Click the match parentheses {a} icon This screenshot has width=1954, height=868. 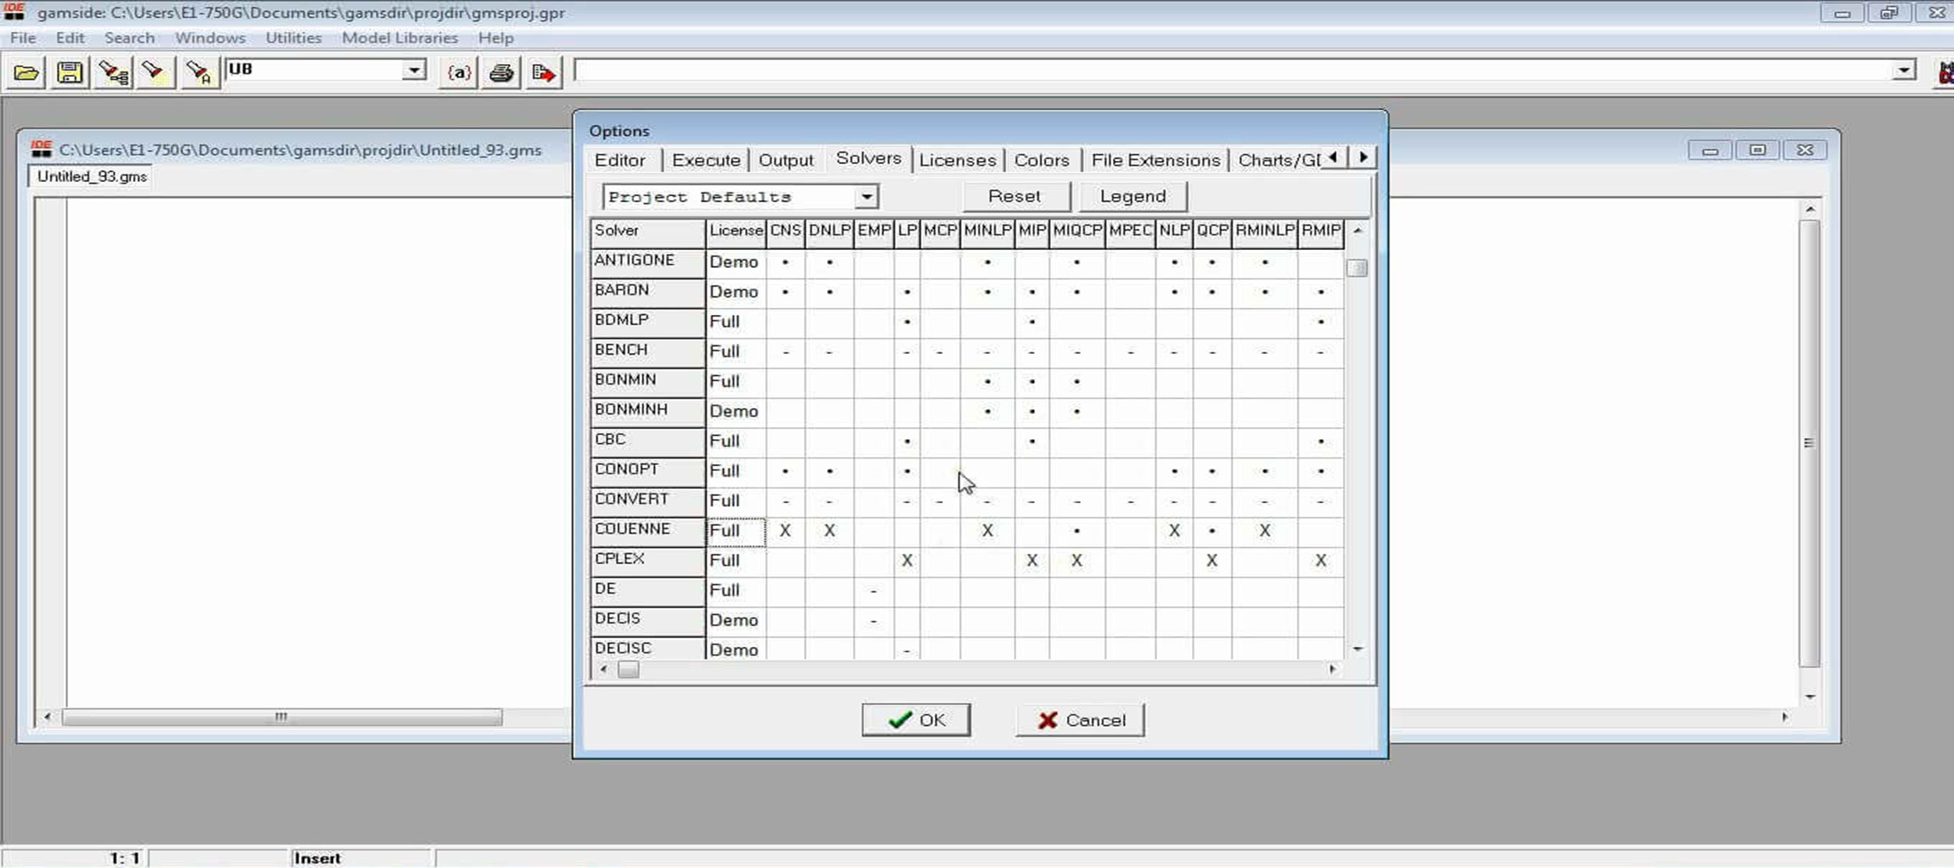pyautogui.click(x=459, y=73)
